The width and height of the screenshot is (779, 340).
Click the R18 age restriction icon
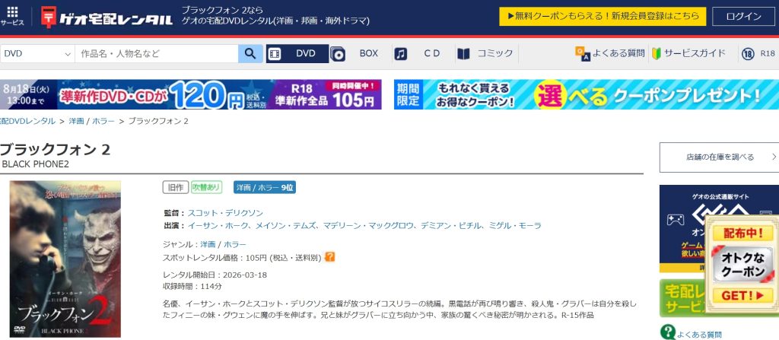point(748,54)
